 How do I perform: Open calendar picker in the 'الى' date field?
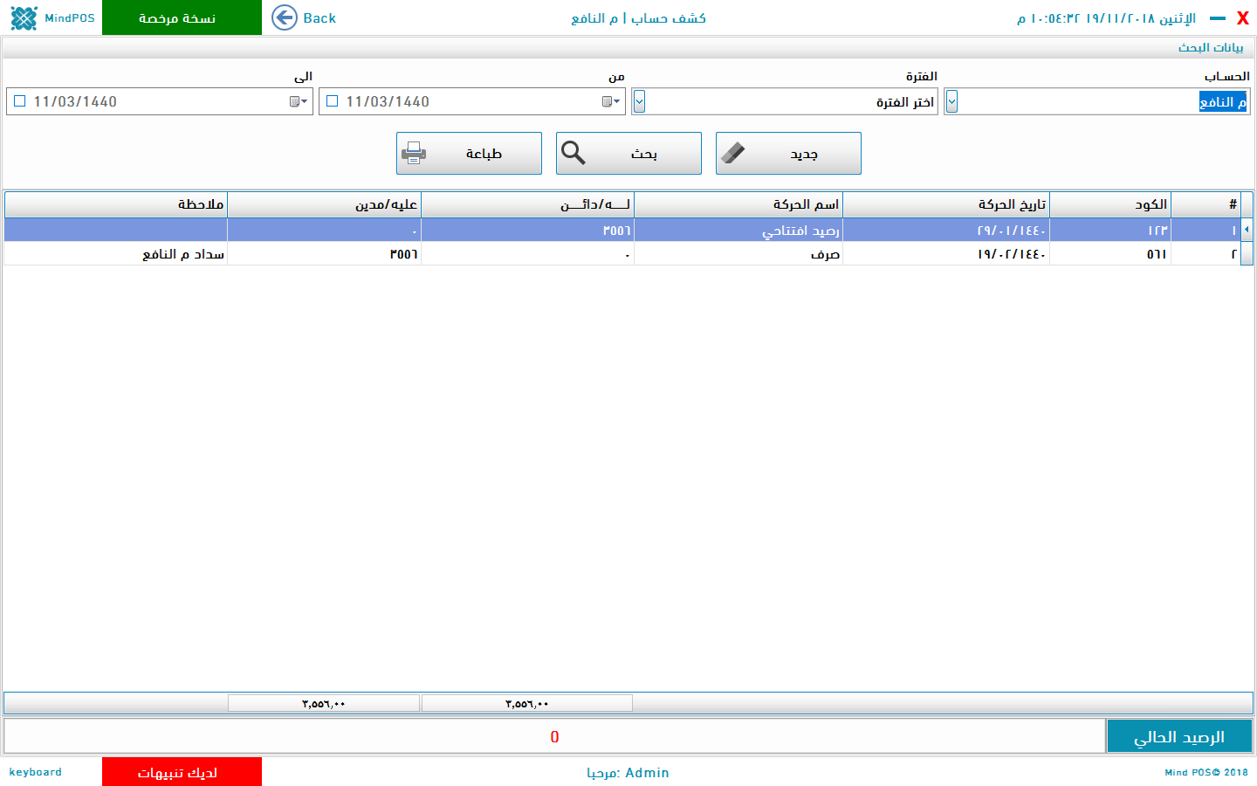click(x=299, y=102)
